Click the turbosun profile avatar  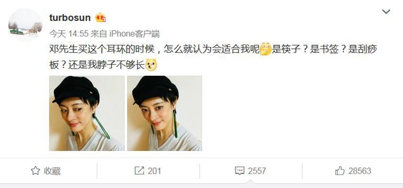pos(25,25)
